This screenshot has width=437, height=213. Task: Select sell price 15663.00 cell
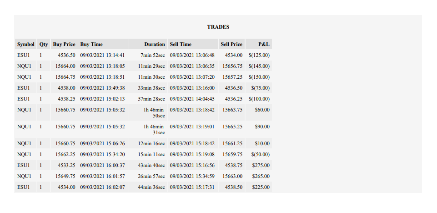coord(231,176)
